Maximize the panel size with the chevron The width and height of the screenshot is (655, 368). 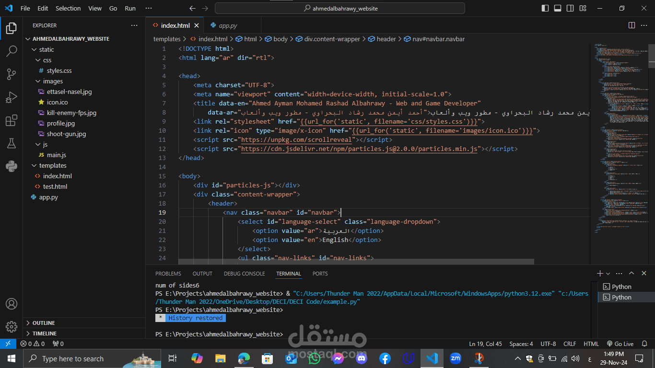(x=632, y=273)
